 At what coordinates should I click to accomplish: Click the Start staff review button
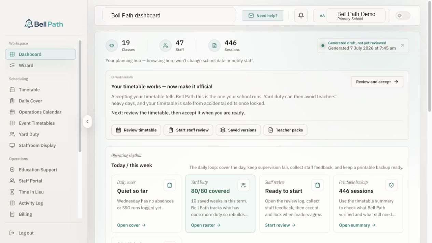point(188,130)
